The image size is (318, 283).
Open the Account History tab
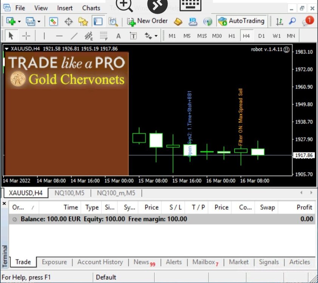[x=100, y=262]
